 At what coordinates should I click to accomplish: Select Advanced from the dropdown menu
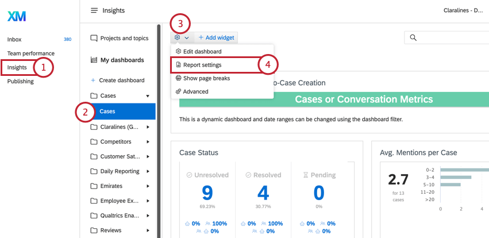tap(222, 92)
